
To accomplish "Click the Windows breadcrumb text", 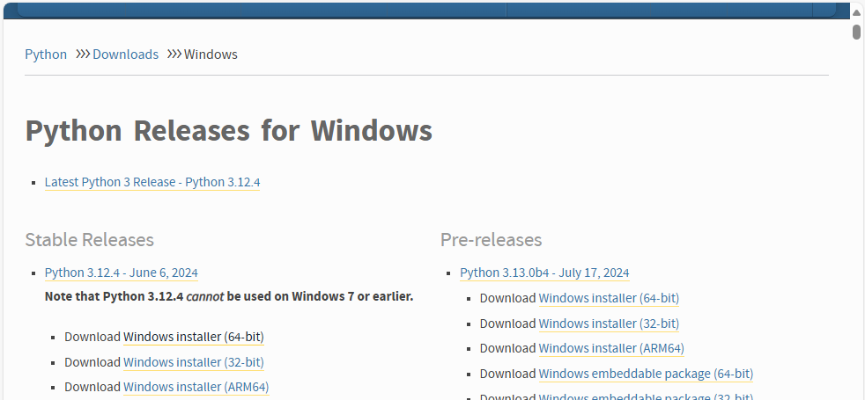I will 211,55.
